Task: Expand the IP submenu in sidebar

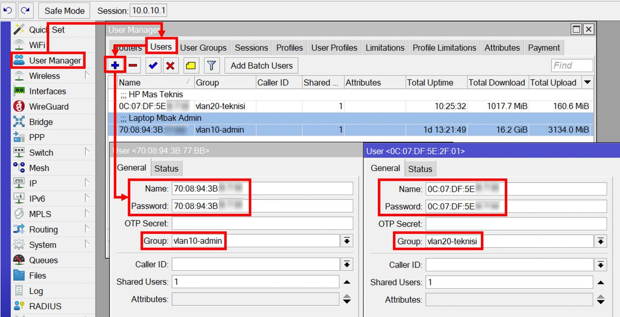Action: [x=87, y=183]
